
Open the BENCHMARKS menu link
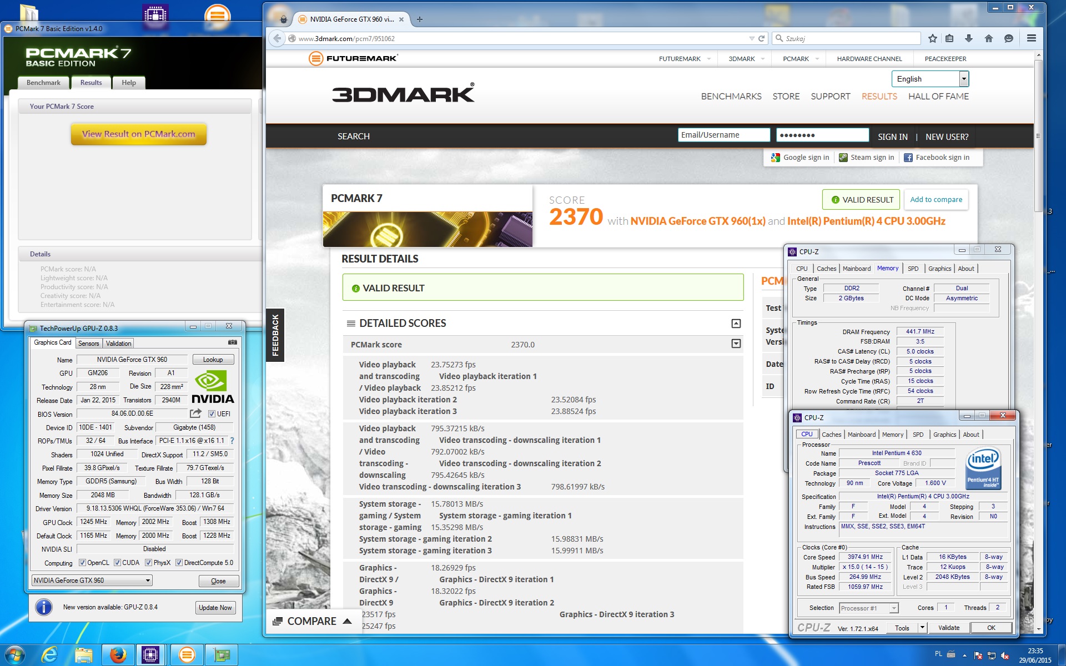point(731,97)
